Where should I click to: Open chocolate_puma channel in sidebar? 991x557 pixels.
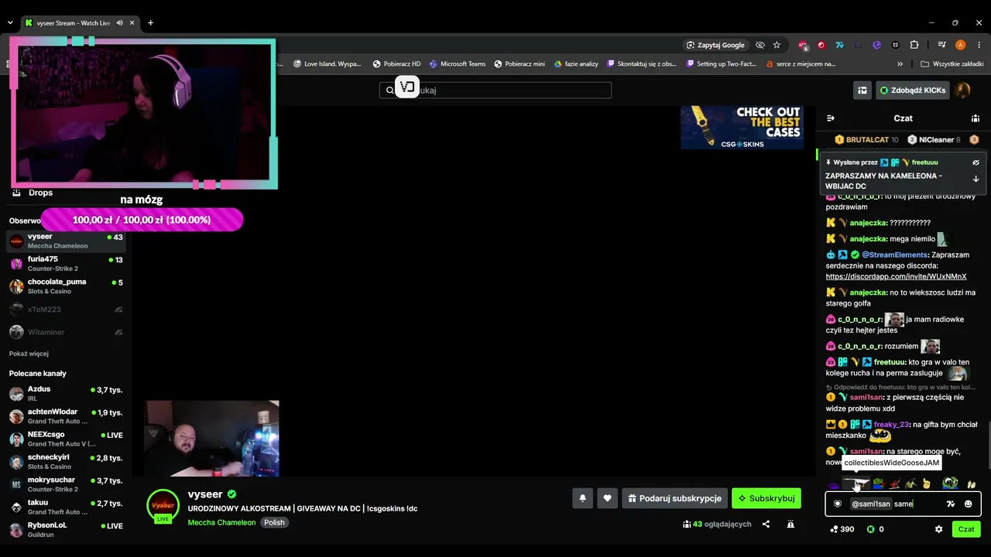66,286
